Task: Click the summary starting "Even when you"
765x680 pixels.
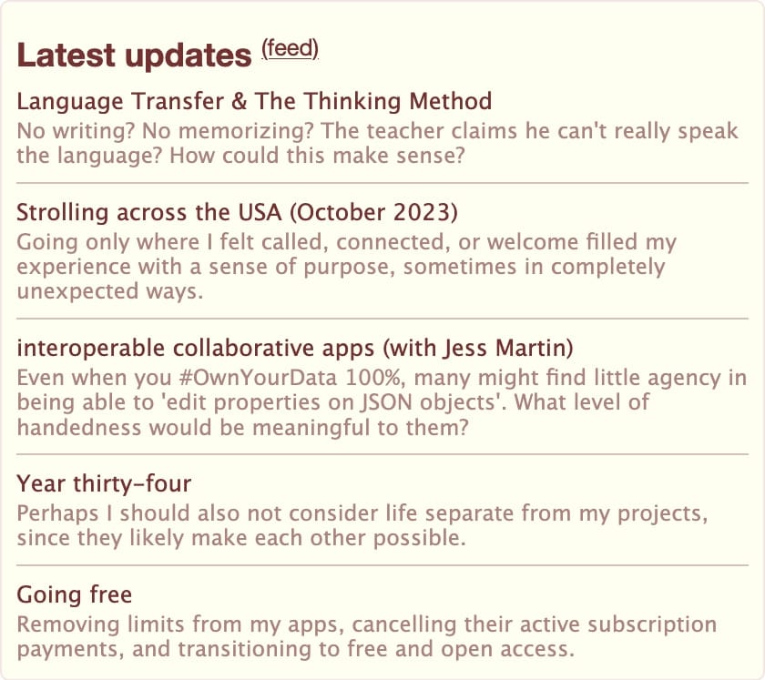Action: pyautogui.click(x=382, y=401)
